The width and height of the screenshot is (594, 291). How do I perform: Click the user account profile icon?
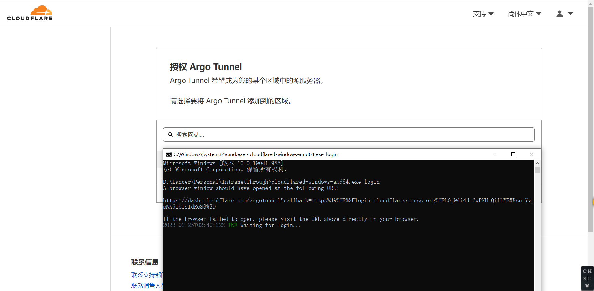point(559,14)
